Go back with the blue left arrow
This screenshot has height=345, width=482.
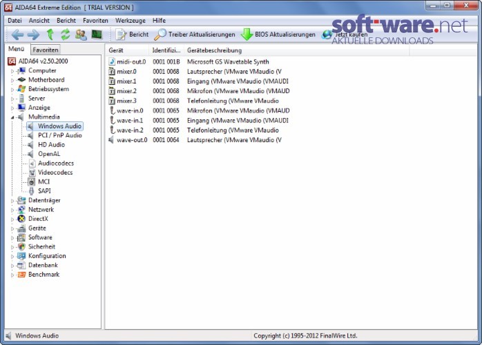click(x=17, y=34)
